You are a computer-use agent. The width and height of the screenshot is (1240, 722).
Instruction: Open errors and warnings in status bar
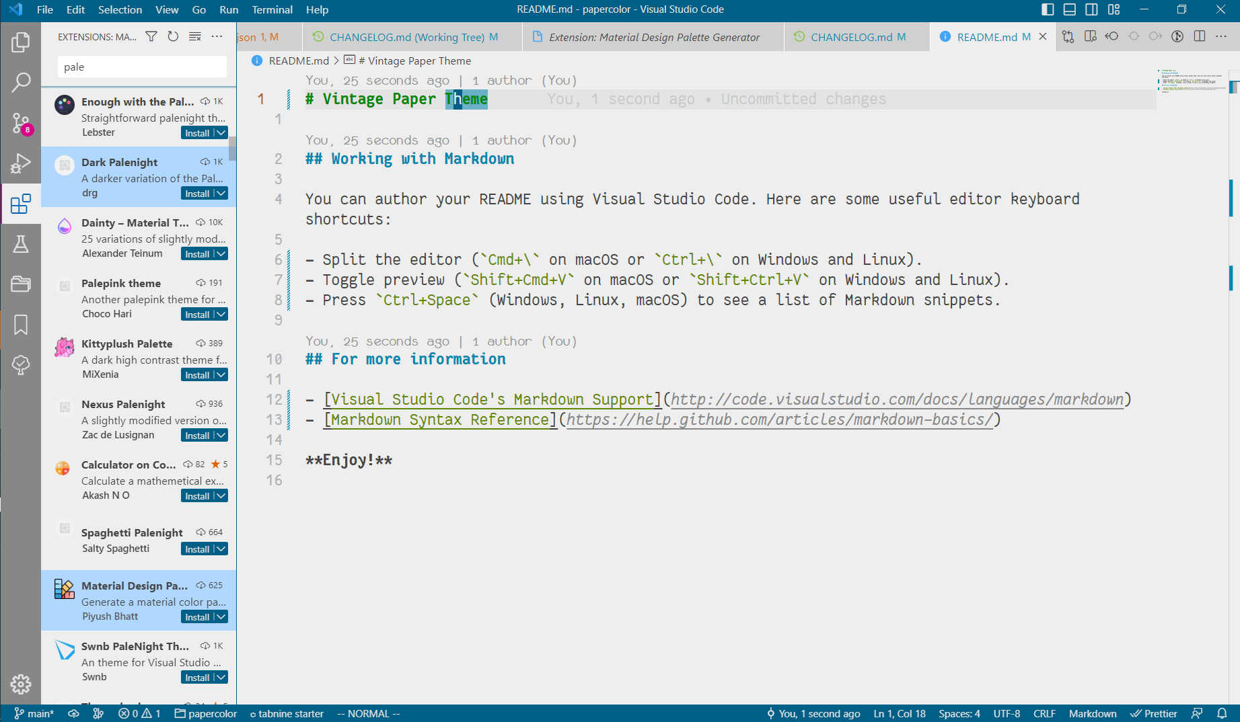click(x=139, y=713)
